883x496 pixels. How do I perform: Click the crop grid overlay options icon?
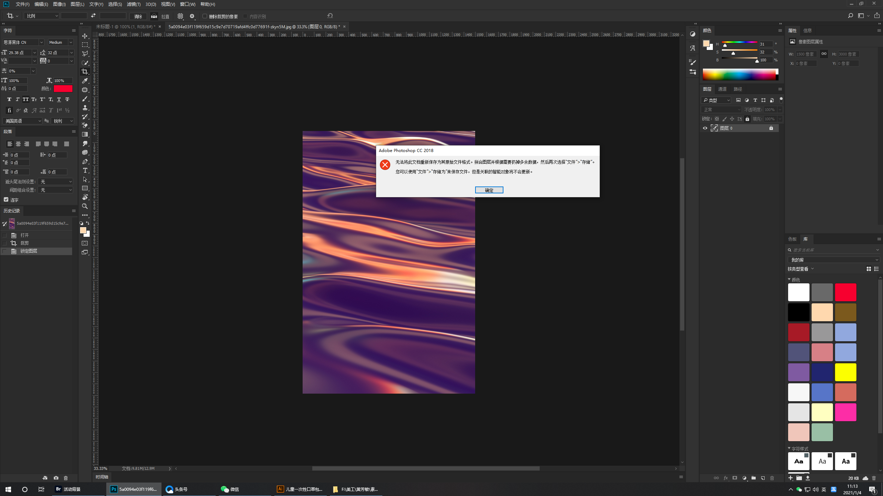[x=180, y=16]
